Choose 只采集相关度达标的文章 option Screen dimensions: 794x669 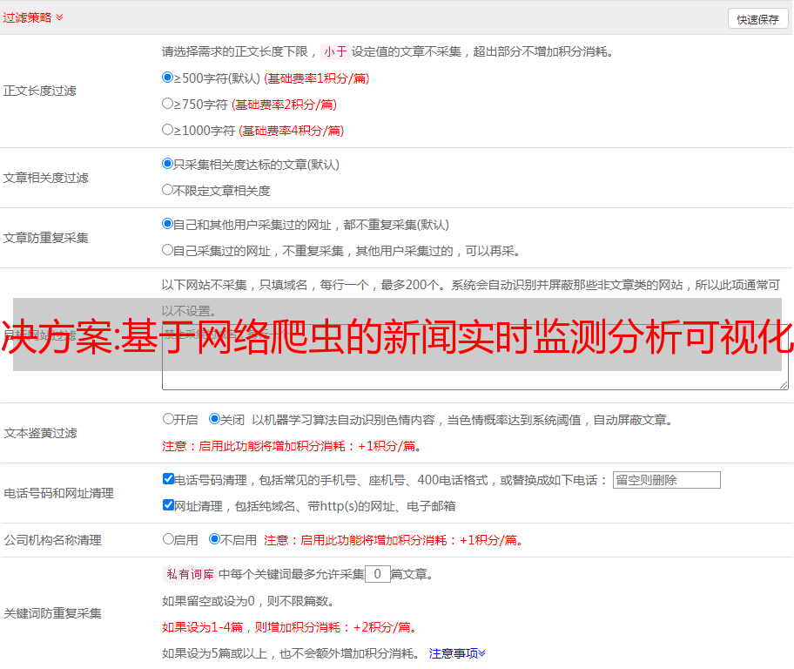pos(168,164)
